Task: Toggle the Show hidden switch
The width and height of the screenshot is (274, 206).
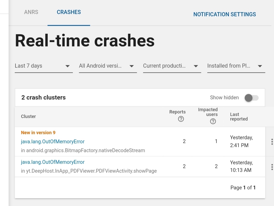Action: pyautogui.click(x=251, y=98)
